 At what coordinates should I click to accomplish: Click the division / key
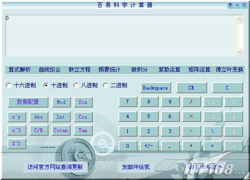coord(191,102)
